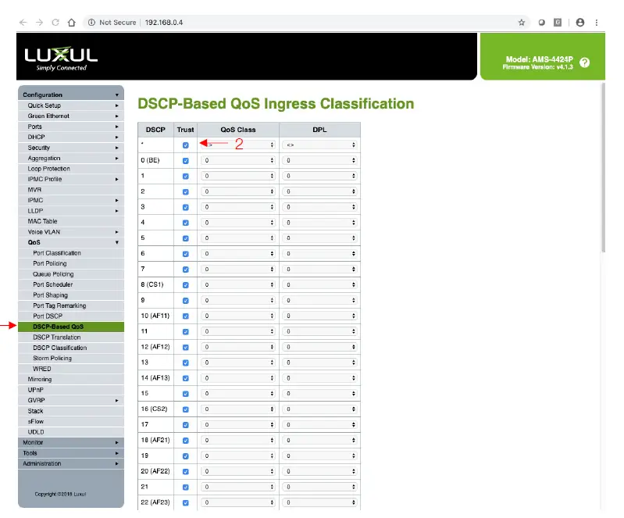Open QoS Class dropdown for DSCP 20 (AF22)

pos(238,471)
